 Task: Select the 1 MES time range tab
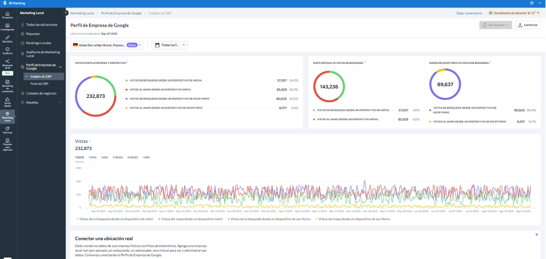click(x=104, y=157)
